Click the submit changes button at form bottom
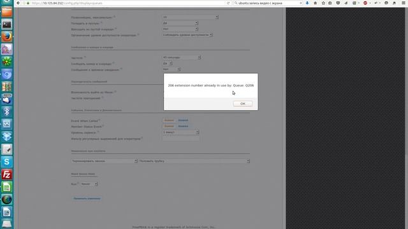The height and width of the screenshot is (229, 408). pos(87,198)
